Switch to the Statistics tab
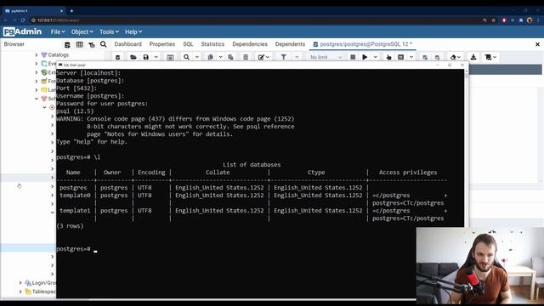 pyautogui.click(x=212, y=44)
